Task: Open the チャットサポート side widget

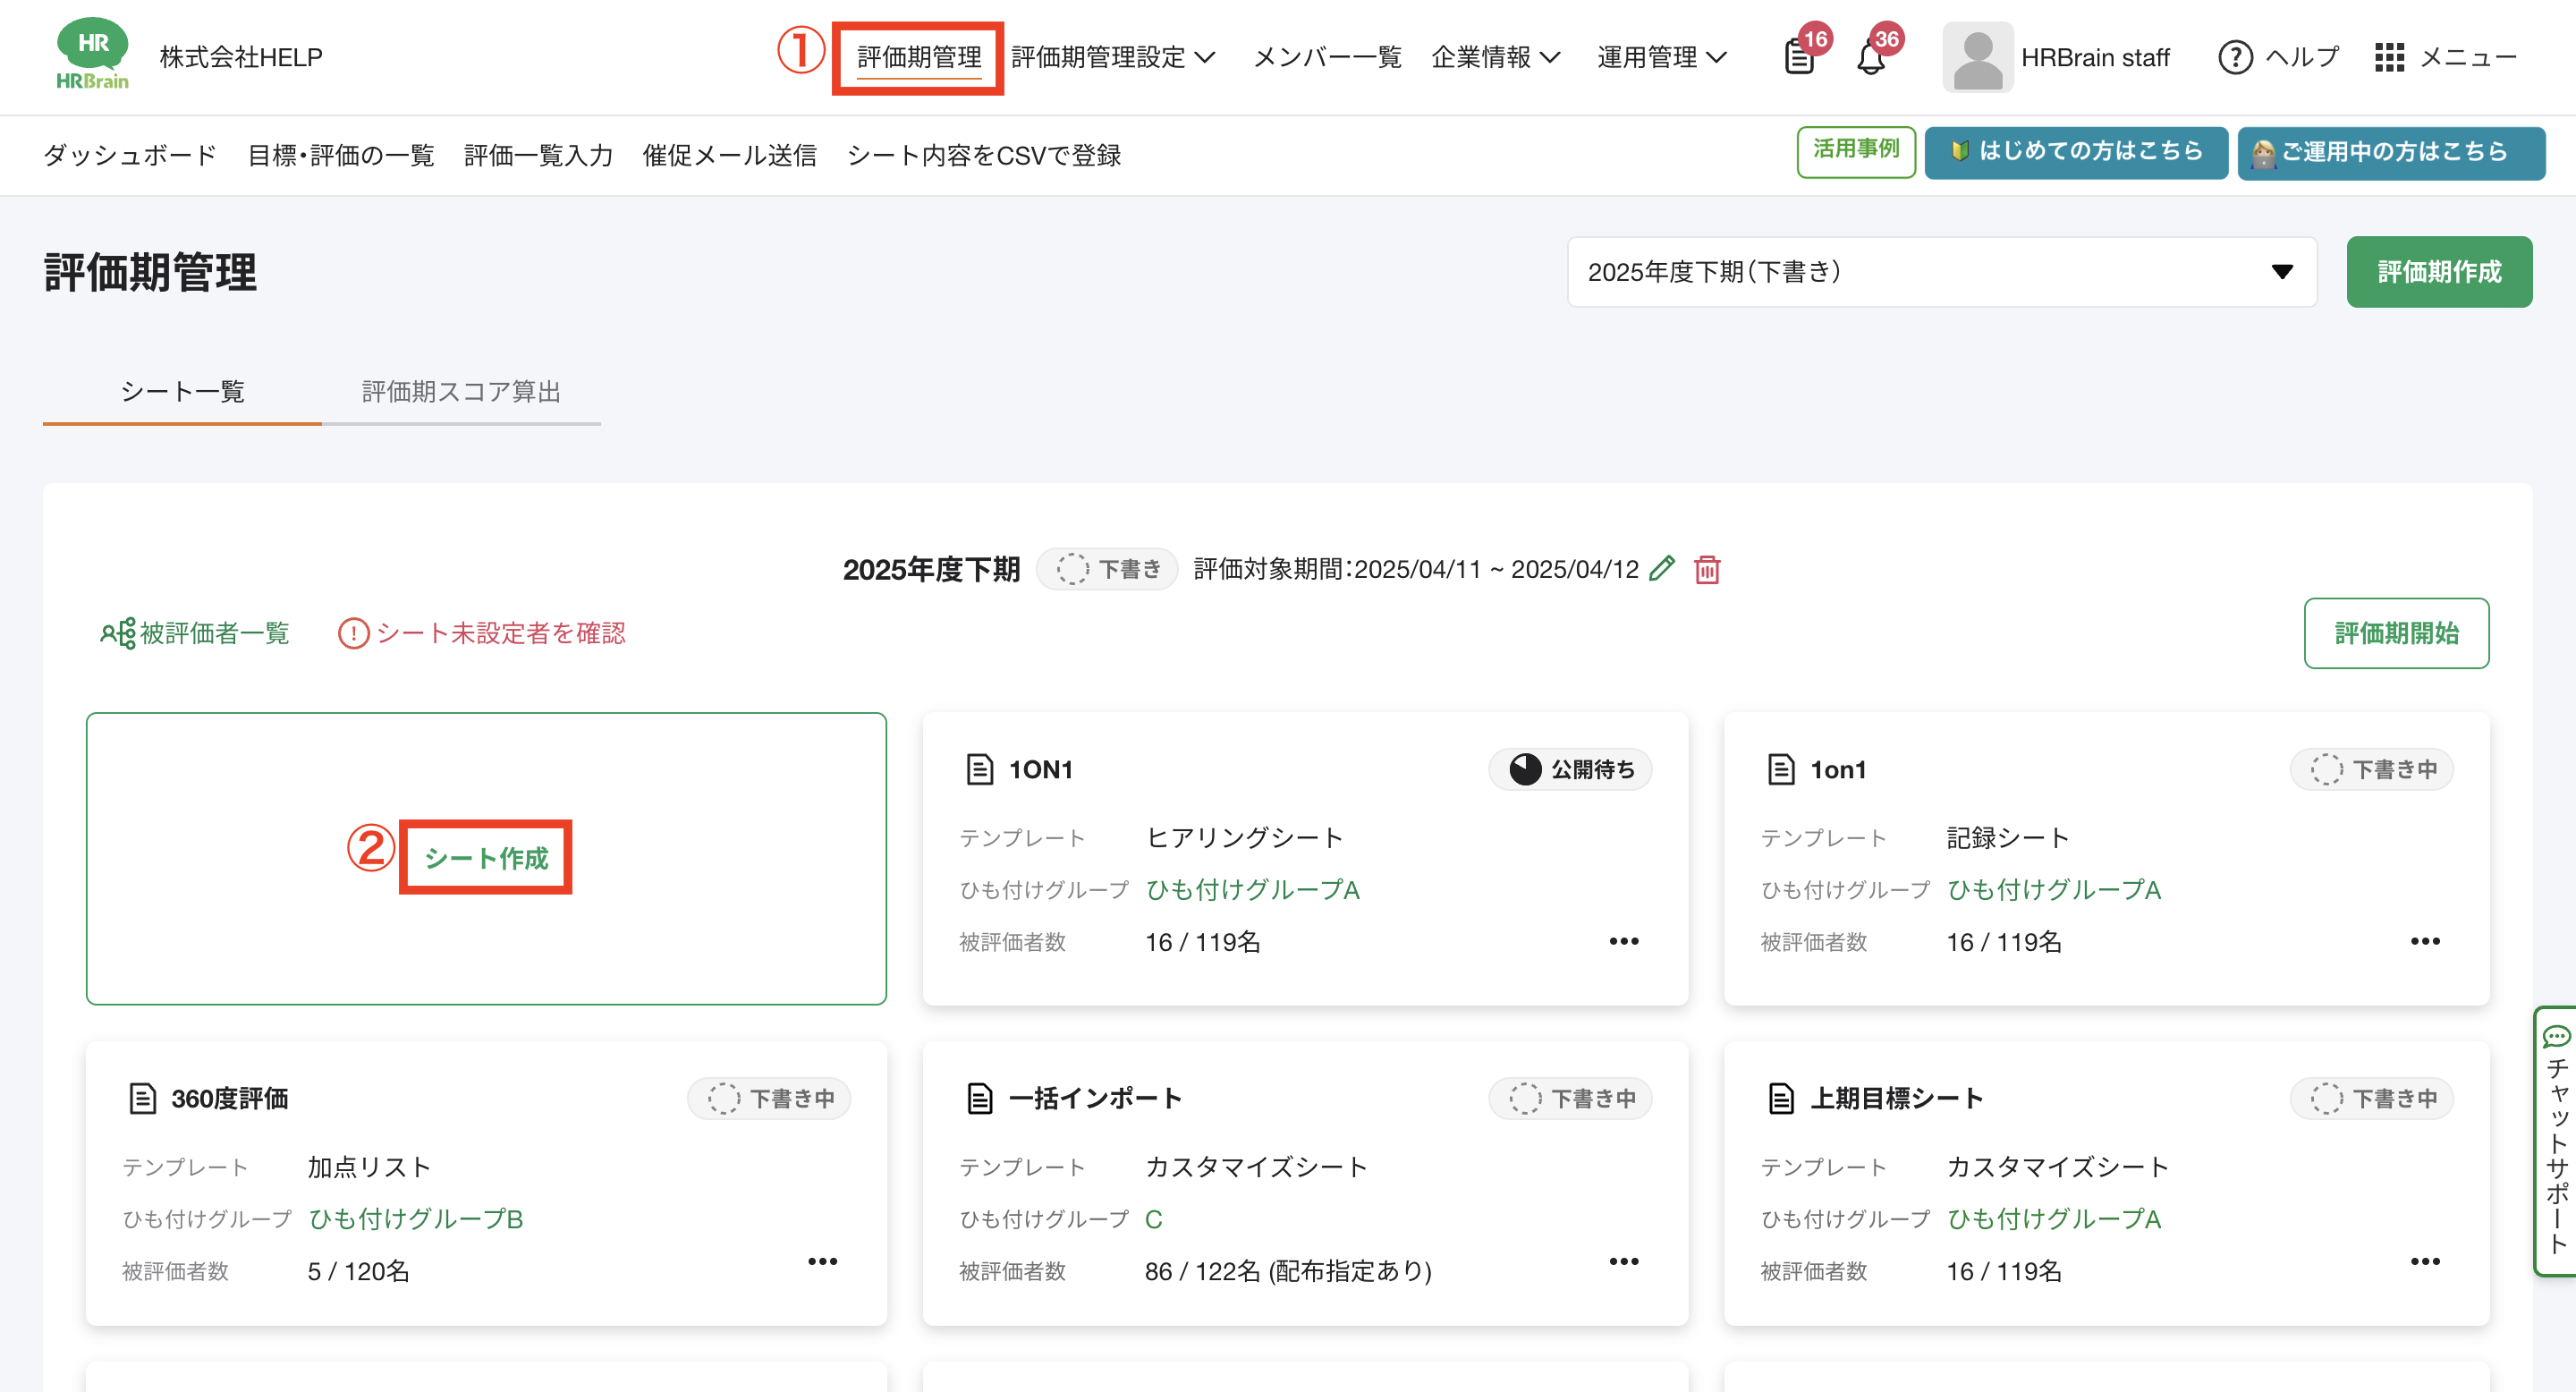Action: tap(2556, 1140)
